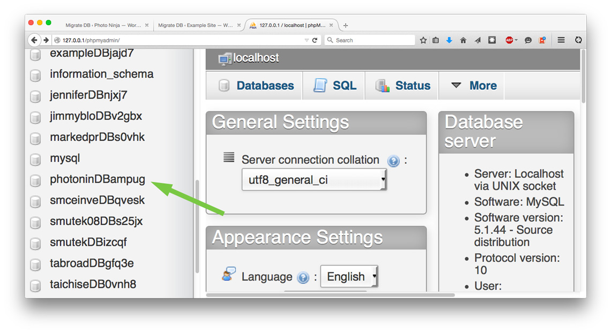The width and height of the screenshot is (611, 333).
Task: Click the vertical scrollbar of the database list
Action: 197,226
